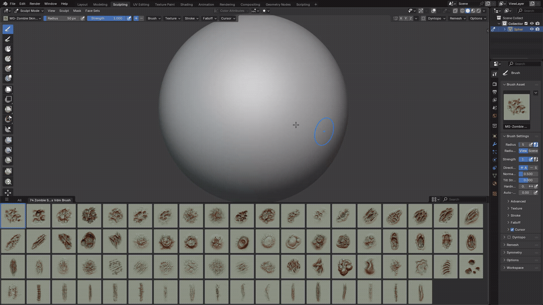543x305 pixels.
Task: Select the Draw brush tool in the left toolbar
Action: pos(8,30)
